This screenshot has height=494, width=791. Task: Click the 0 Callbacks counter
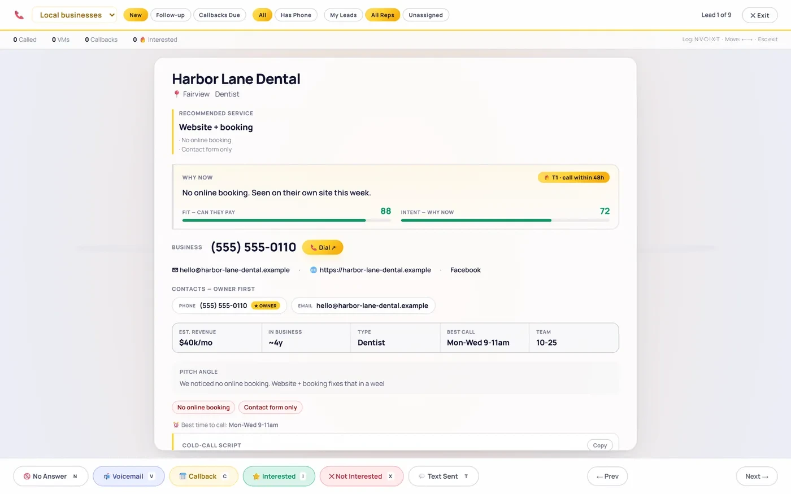click(x=101, y=40)
